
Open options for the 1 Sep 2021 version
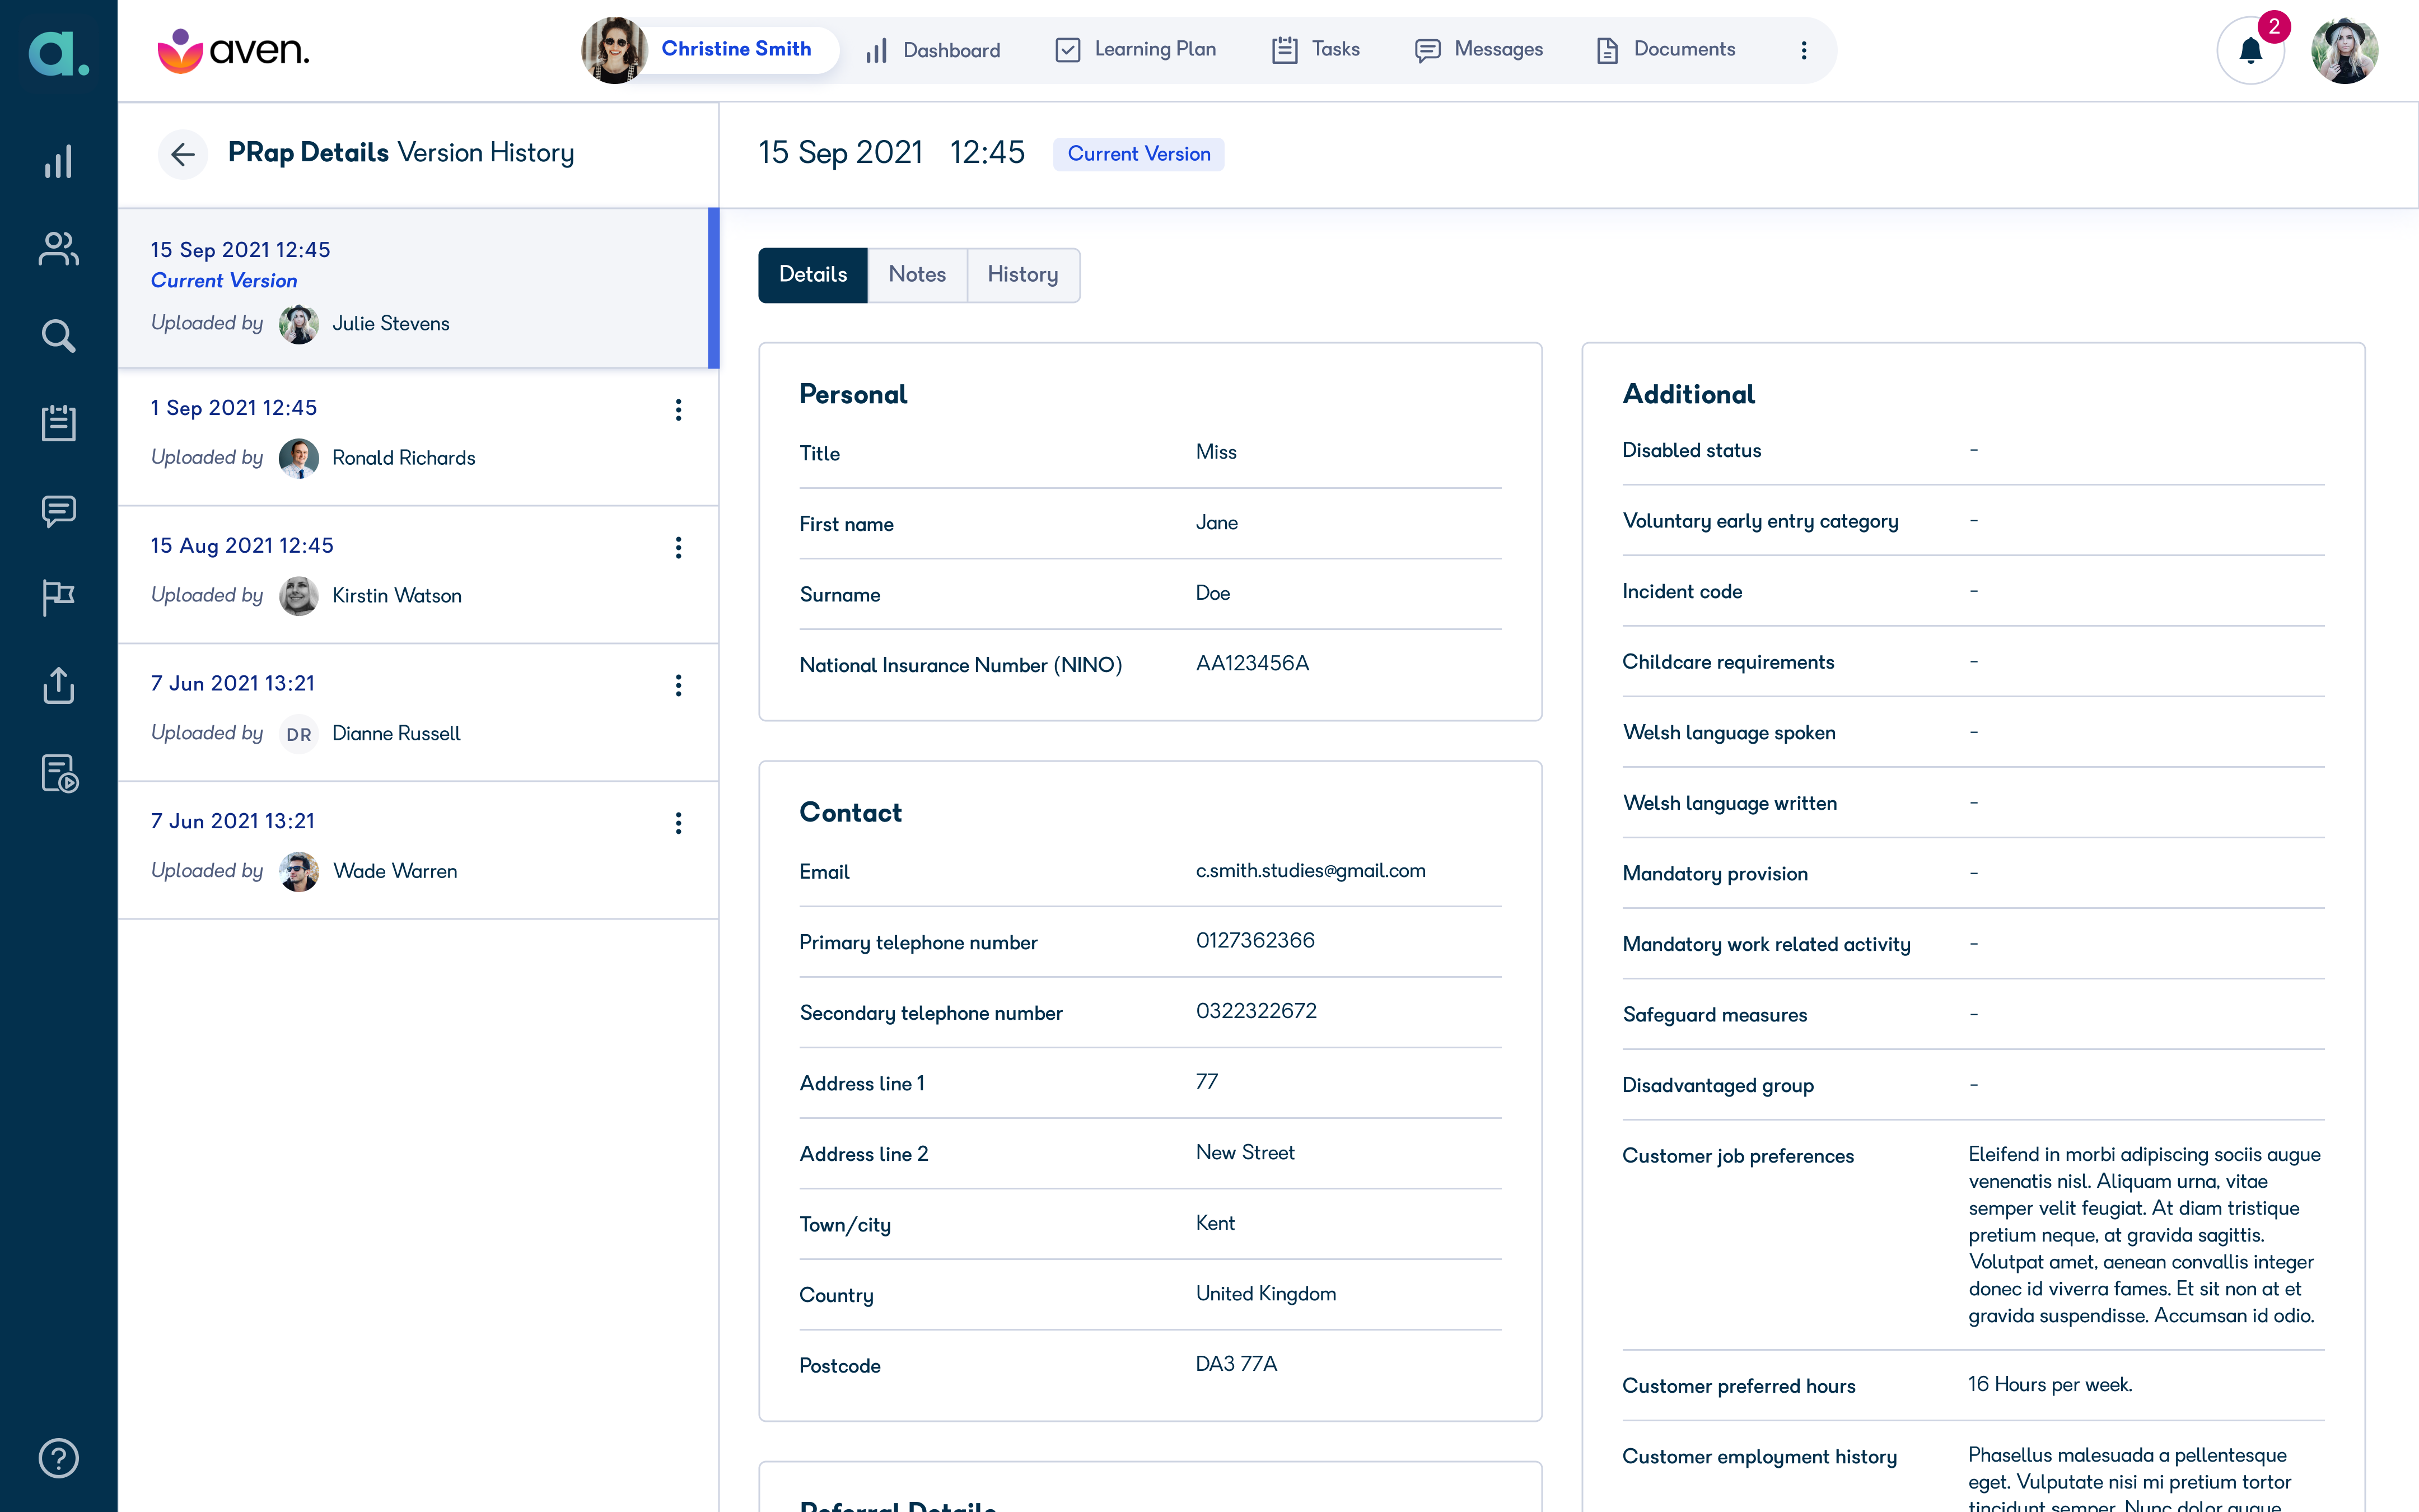680,410
